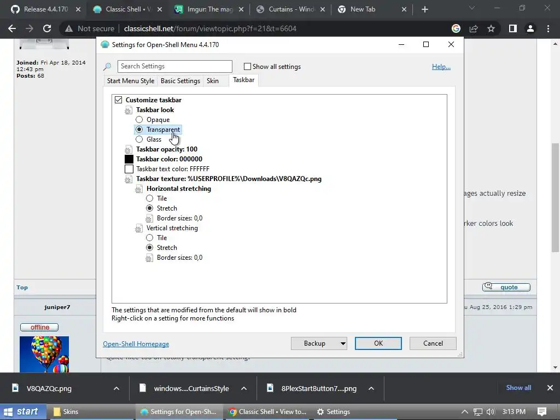Toggle Customize taskbar checkbox
This screenshot has width=560, height=420.
[118, 100]
